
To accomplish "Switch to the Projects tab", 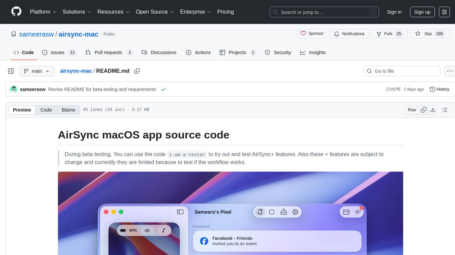I will coord(238,52).
